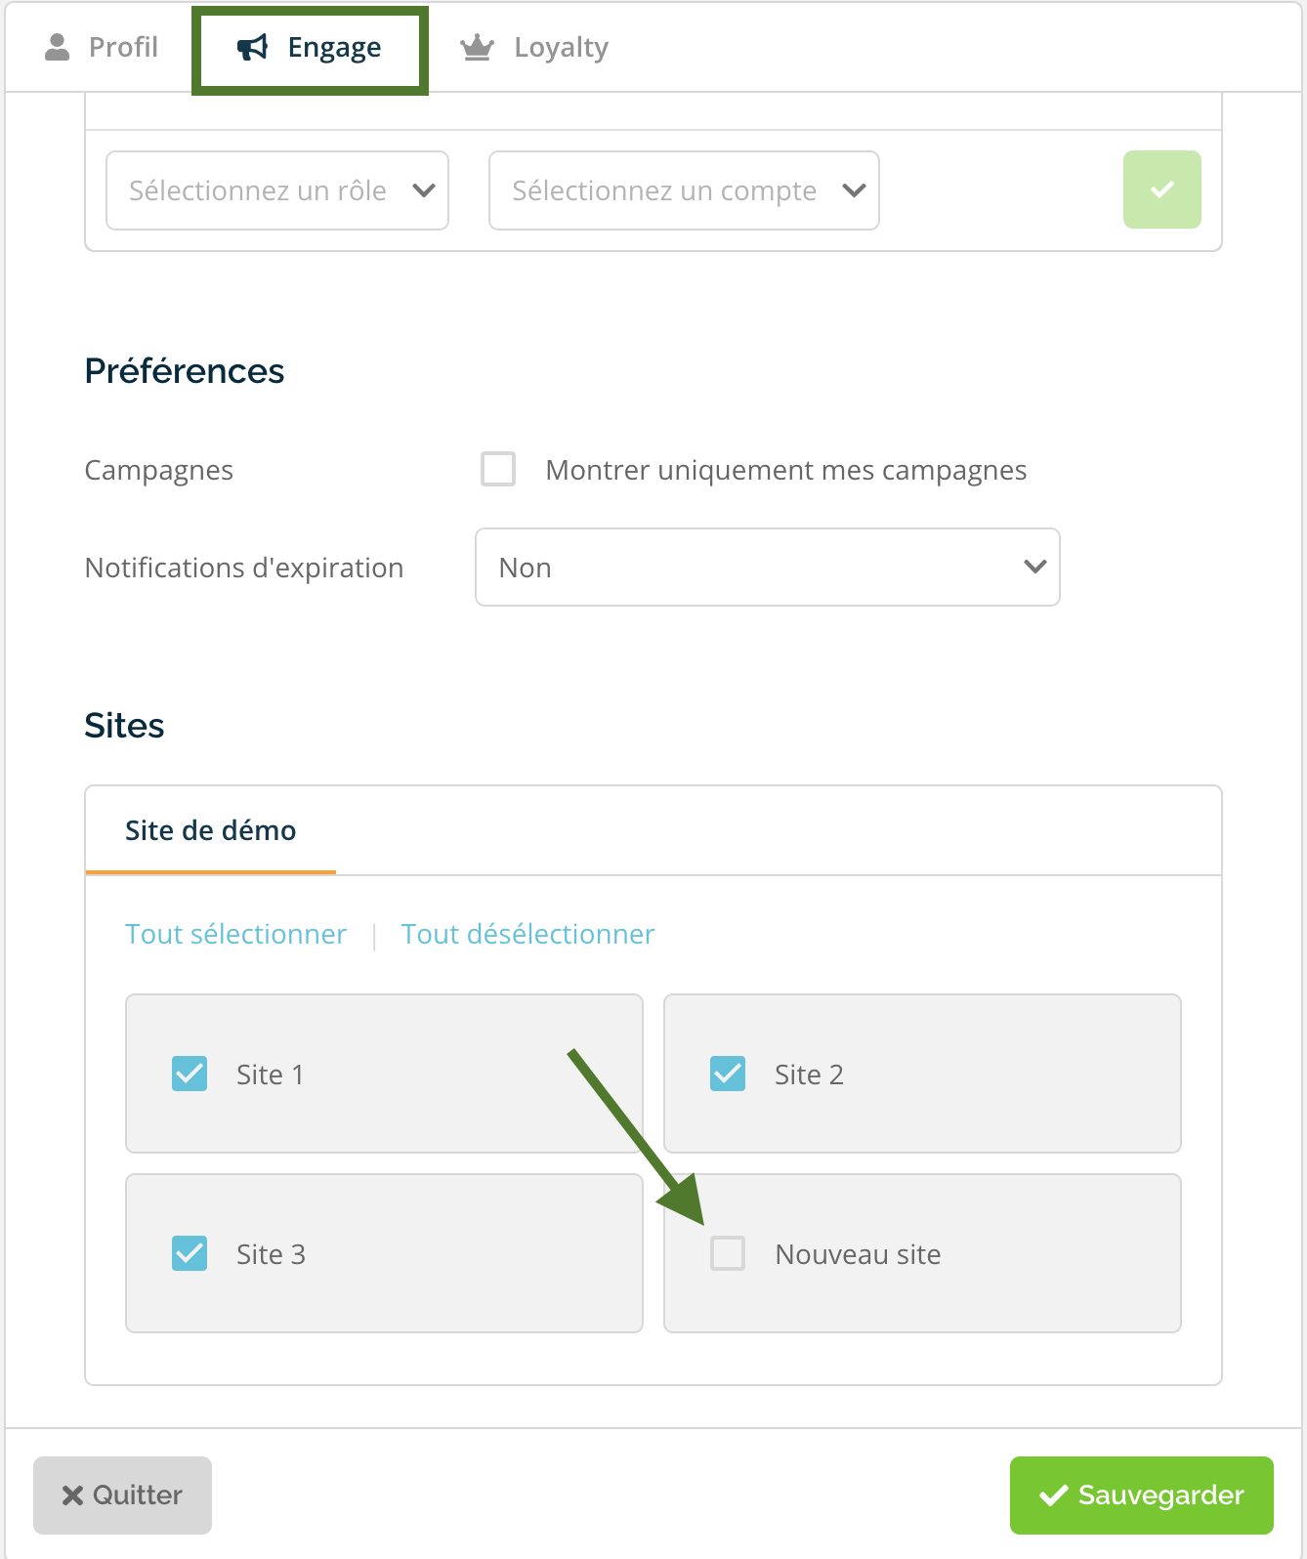
Task: Click the checkmark icon on Sauvegarder button
Action: pyautogui.click(x=1053, y=1496)
